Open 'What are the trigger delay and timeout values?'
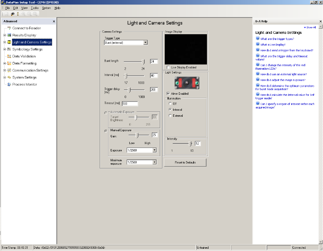Viewport: 323px width, 251px height. point(282,58)
